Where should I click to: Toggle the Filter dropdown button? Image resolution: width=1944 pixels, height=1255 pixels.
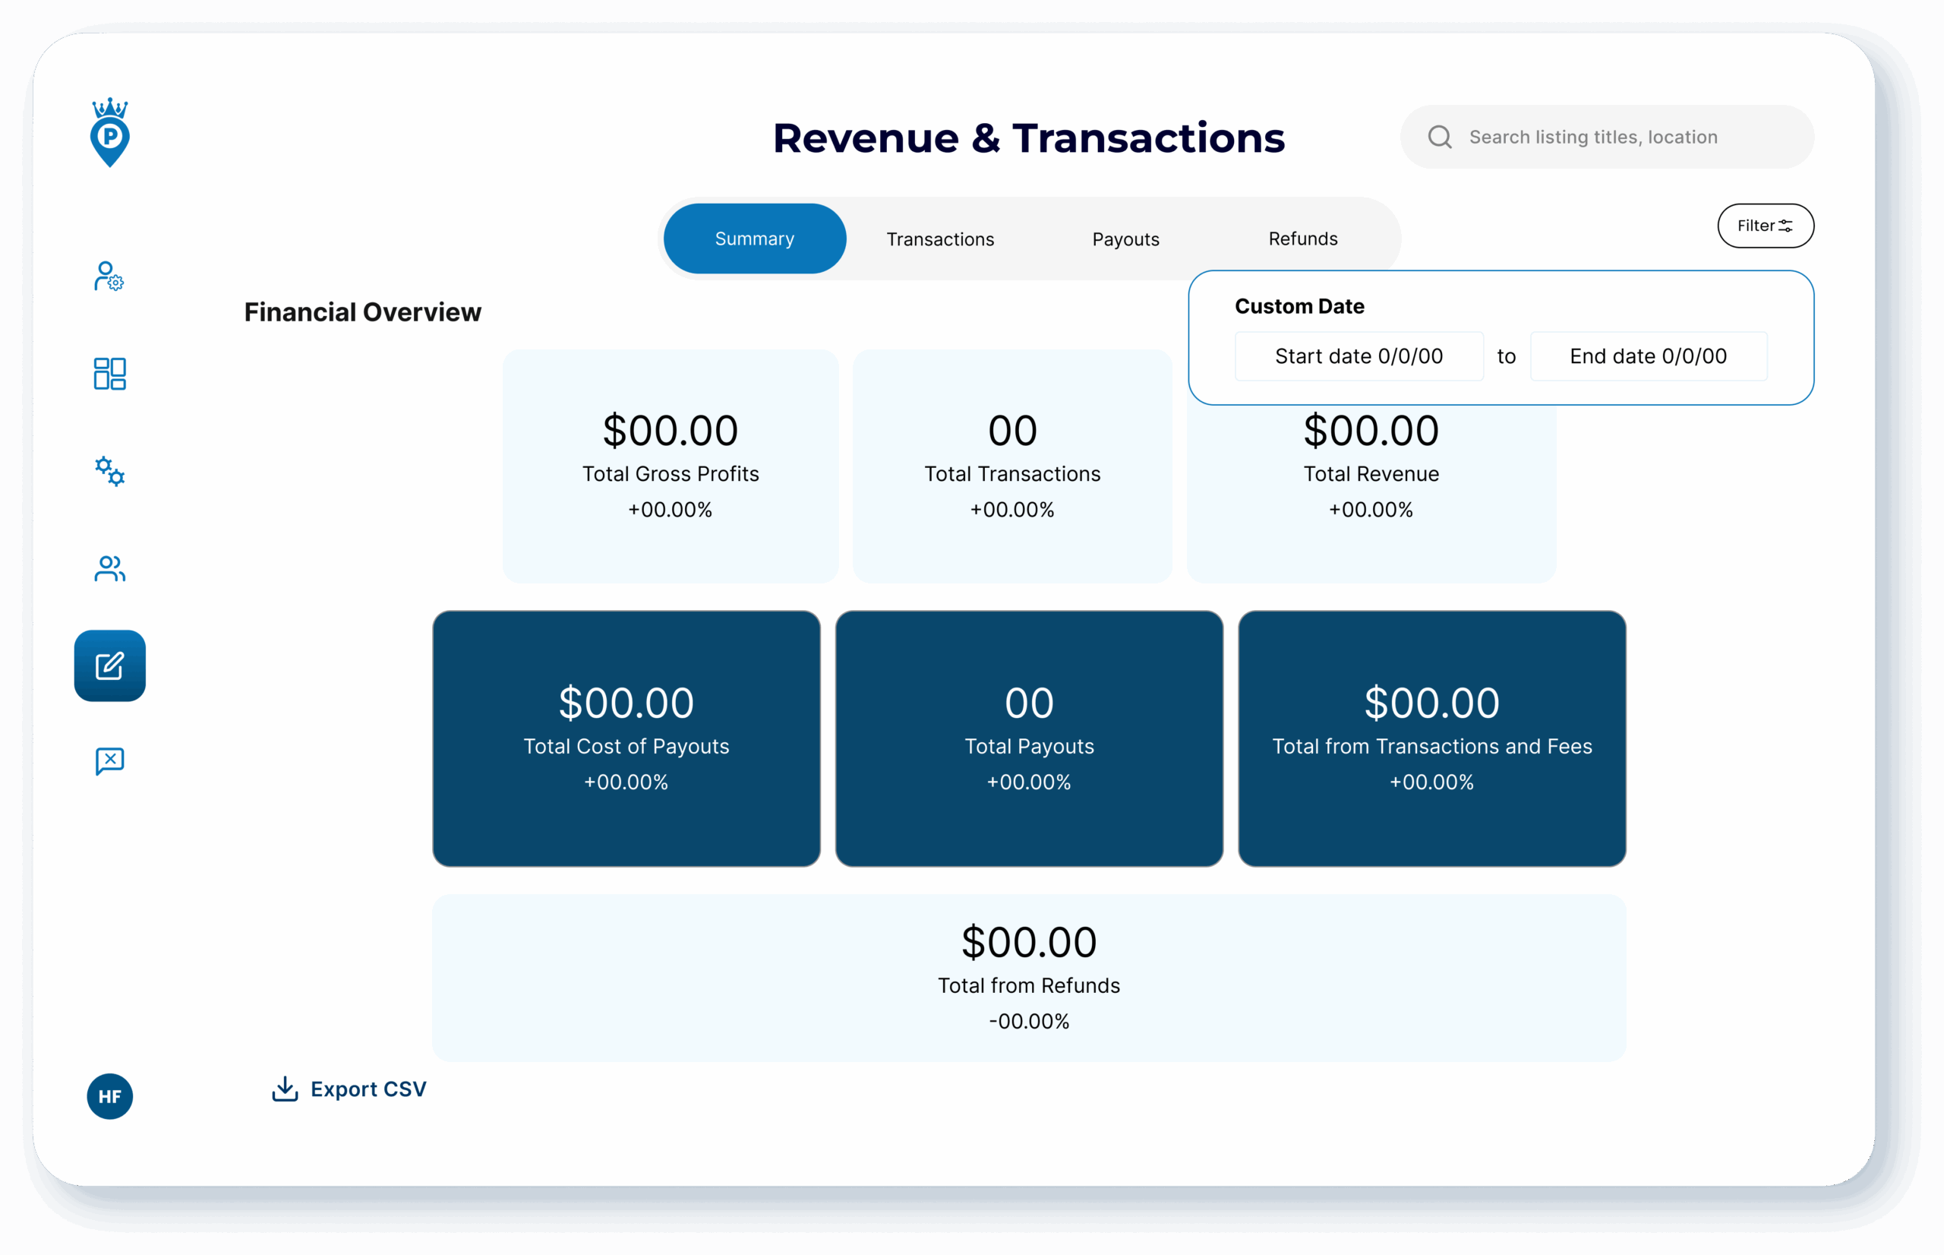coord(1765,226)
